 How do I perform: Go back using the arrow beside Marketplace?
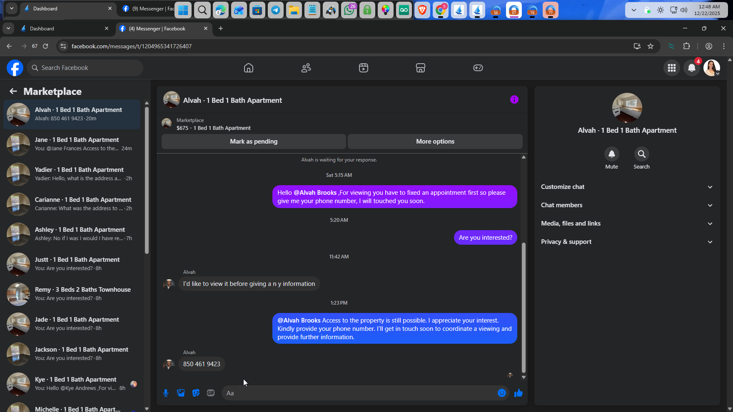pyautogui.click(x=13, y=91)
